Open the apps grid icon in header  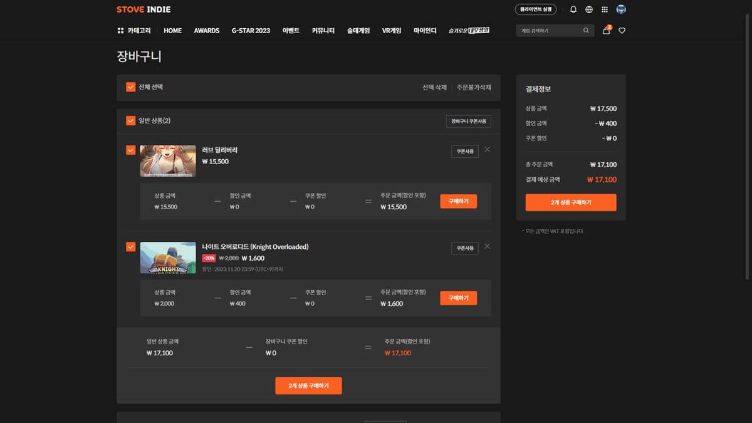[x=605, y=9]
